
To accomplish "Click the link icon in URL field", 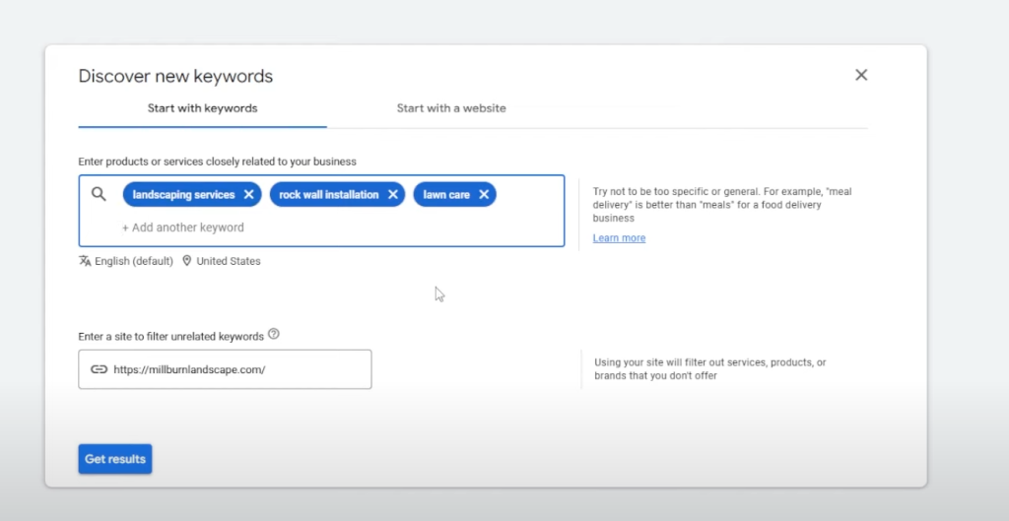I will [99, 369].
